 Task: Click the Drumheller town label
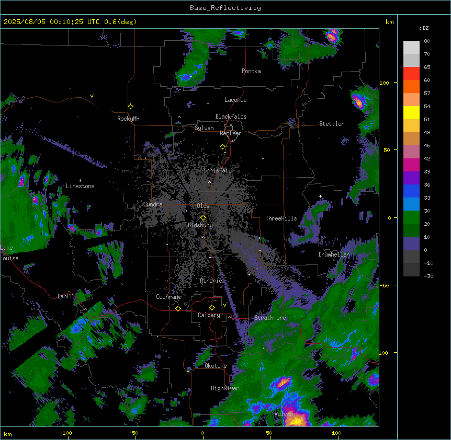[x=334, y=254]
